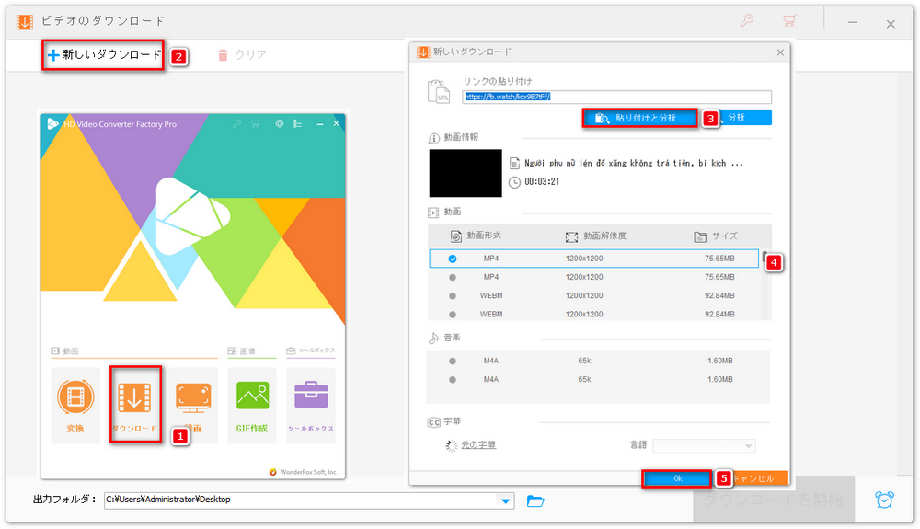Click クリア in the toolbar
Image resolution: width=920 pixels, height=529 pixels.
[x=242, y=55]
